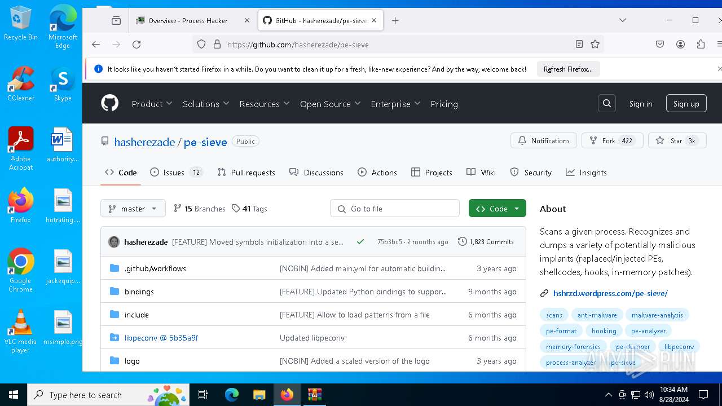Close the GitHub pe-sieve tab
This screenshot has width=722, height=406.
click(374, 20)
